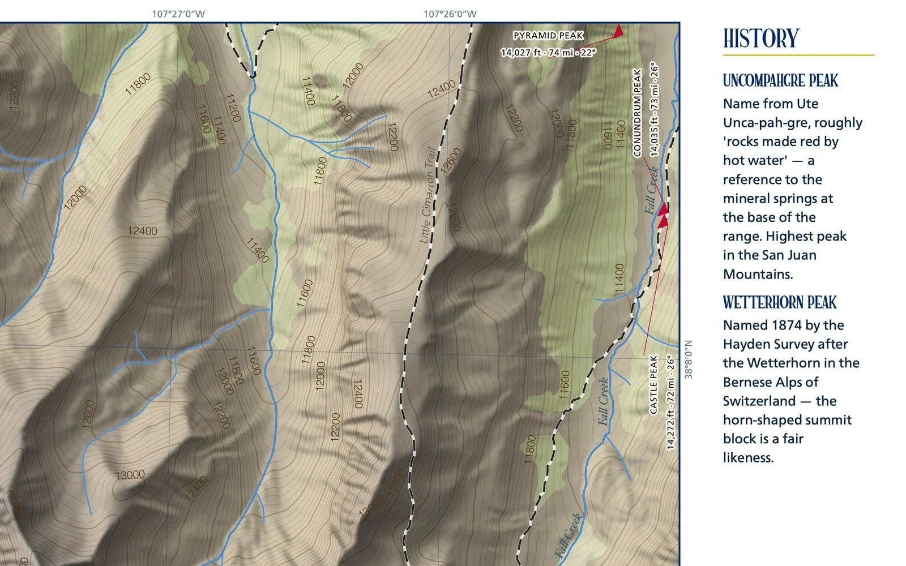Click the UNCOMPAHGRE PEAK heading
Screen dimensions: 906x566
(780, 80)
